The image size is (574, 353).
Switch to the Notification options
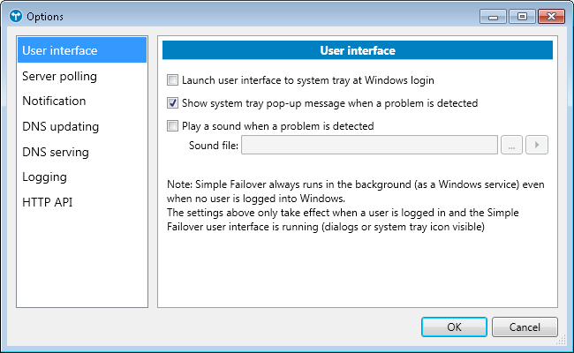(x=55, y=101)
